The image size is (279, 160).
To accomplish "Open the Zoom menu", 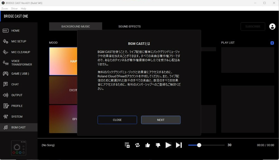I will pos(5,8).
